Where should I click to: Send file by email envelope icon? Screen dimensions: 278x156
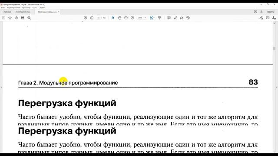pyautogui.click(x=268, y=18)
